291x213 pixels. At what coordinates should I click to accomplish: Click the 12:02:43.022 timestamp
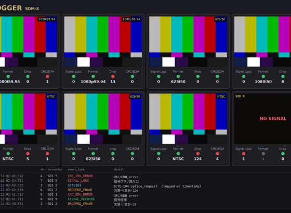(x=12, y=185)
